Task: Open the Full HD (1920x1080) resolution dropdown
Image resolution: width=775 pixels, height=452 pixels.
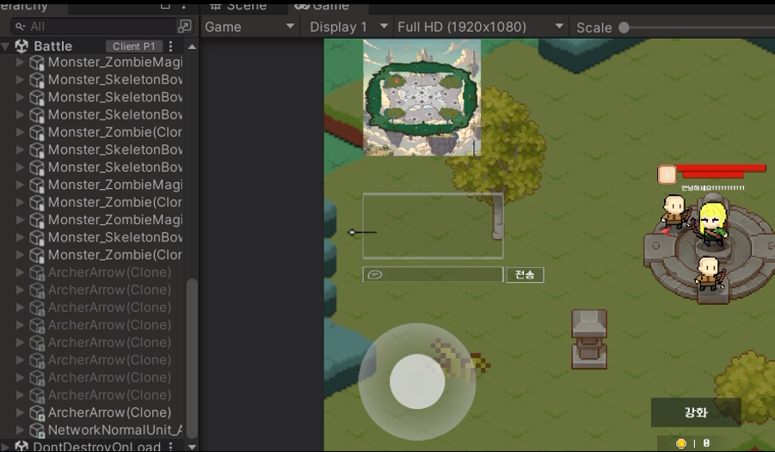Action: coord(481,27)
